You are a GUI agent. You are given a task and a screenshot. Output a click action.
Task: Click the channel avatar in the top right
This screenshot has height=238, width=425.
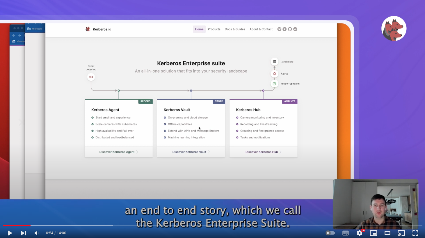[394, 28]
